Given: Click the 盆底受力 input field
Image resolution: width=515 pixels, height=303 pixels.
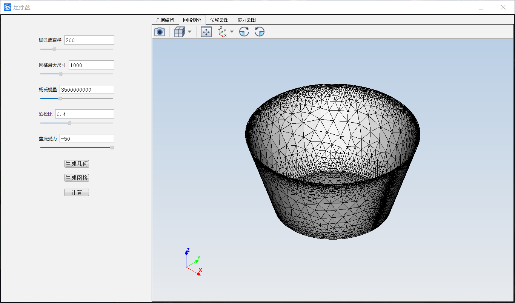Looking at the screenshot, I should click(87, 138).
